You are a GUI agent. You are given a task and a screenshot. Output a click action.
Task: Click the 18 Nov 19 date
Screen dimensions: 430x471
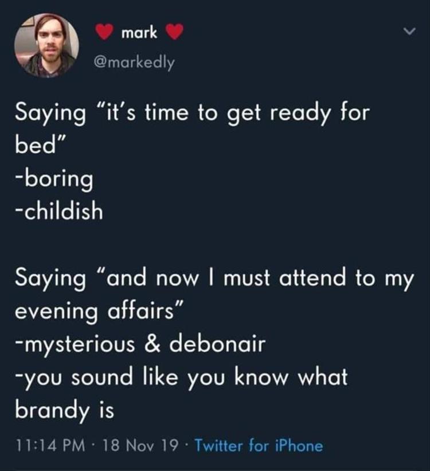click(138, 445)
